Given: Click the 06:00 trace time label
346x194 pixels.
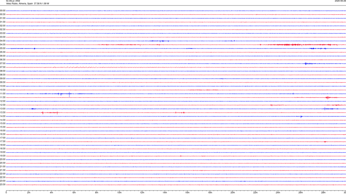Looking at the screenshot, I should (3, 56).
